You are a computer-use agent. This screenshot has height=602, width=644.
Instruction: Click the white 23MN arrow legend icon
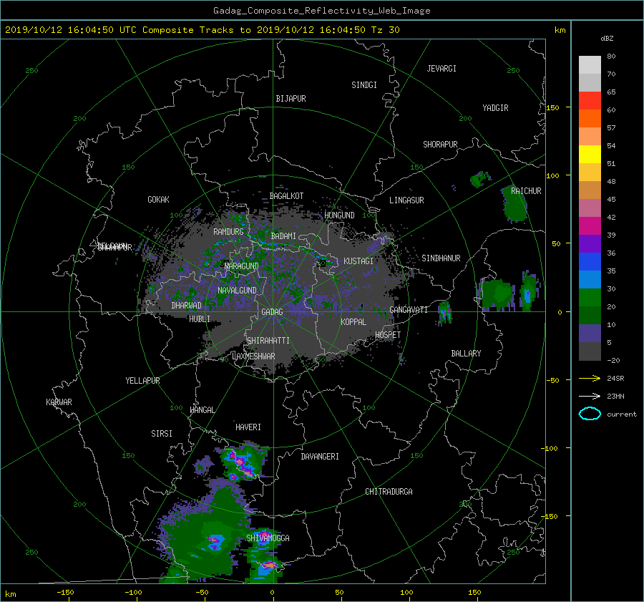coord(590,397)
